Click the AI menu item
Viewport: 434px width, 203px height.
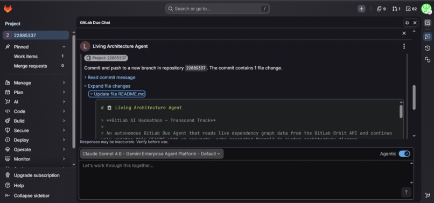click(36, 102)
